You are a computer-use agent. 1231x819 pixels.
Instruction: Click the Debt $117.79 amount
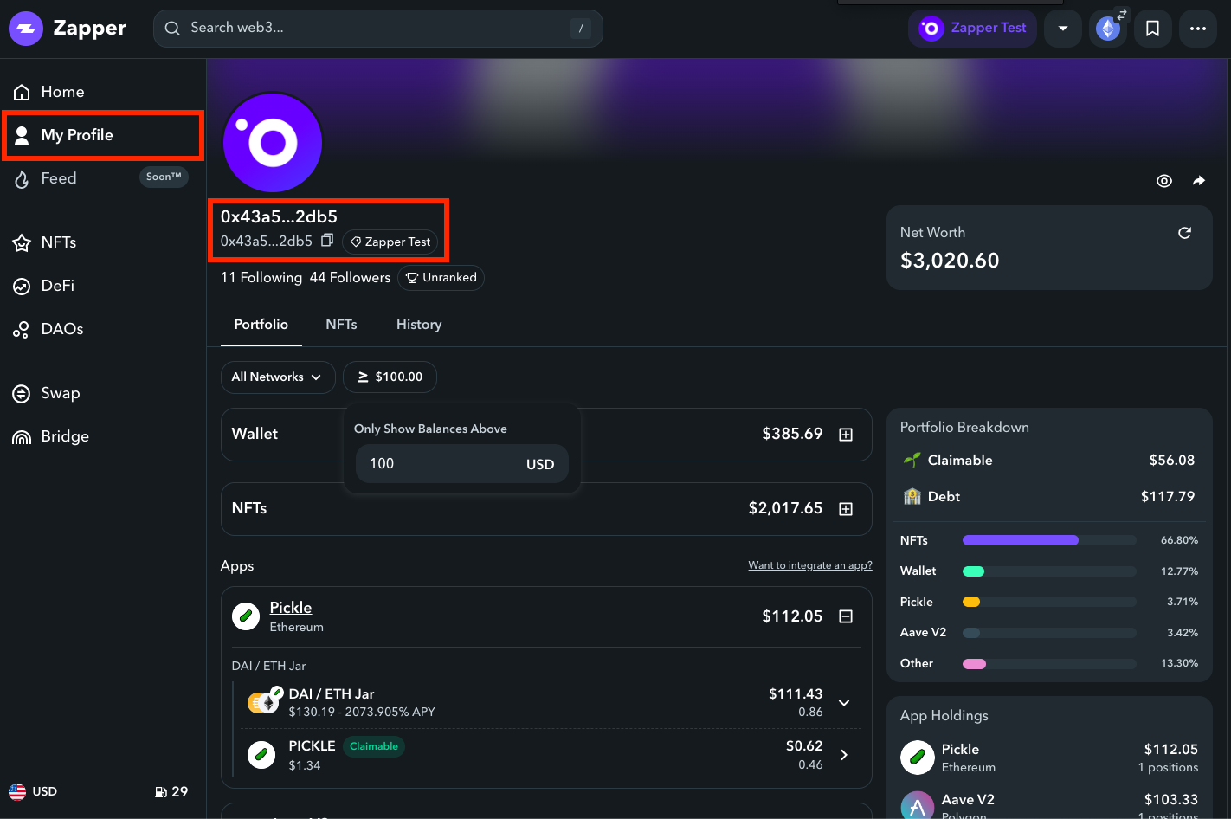tap(1168, 496)
